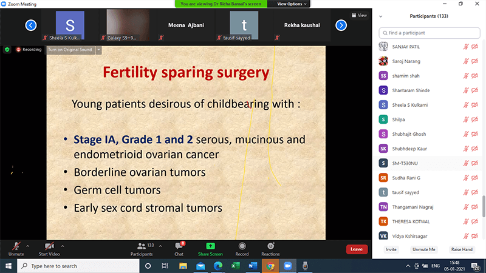Toggle Turn on Original Sound
Screen dimensions: 486x273
pyautogui.click(x=70, y=49)
